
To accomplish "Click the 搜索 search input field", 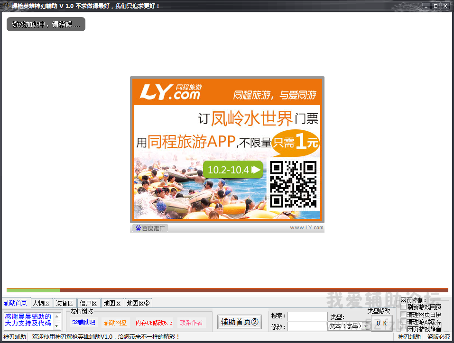I will [307, 316].
